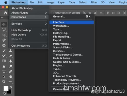Enable Show Transform Controls checkbox
This screenshot has height=96, width=127.
(x=53, y=13)
